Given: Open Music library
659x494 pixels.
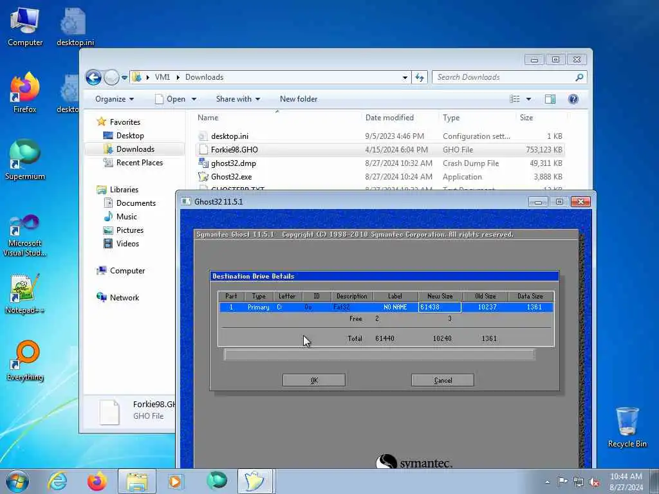Looking at the screenshot, I should (127, 216).
